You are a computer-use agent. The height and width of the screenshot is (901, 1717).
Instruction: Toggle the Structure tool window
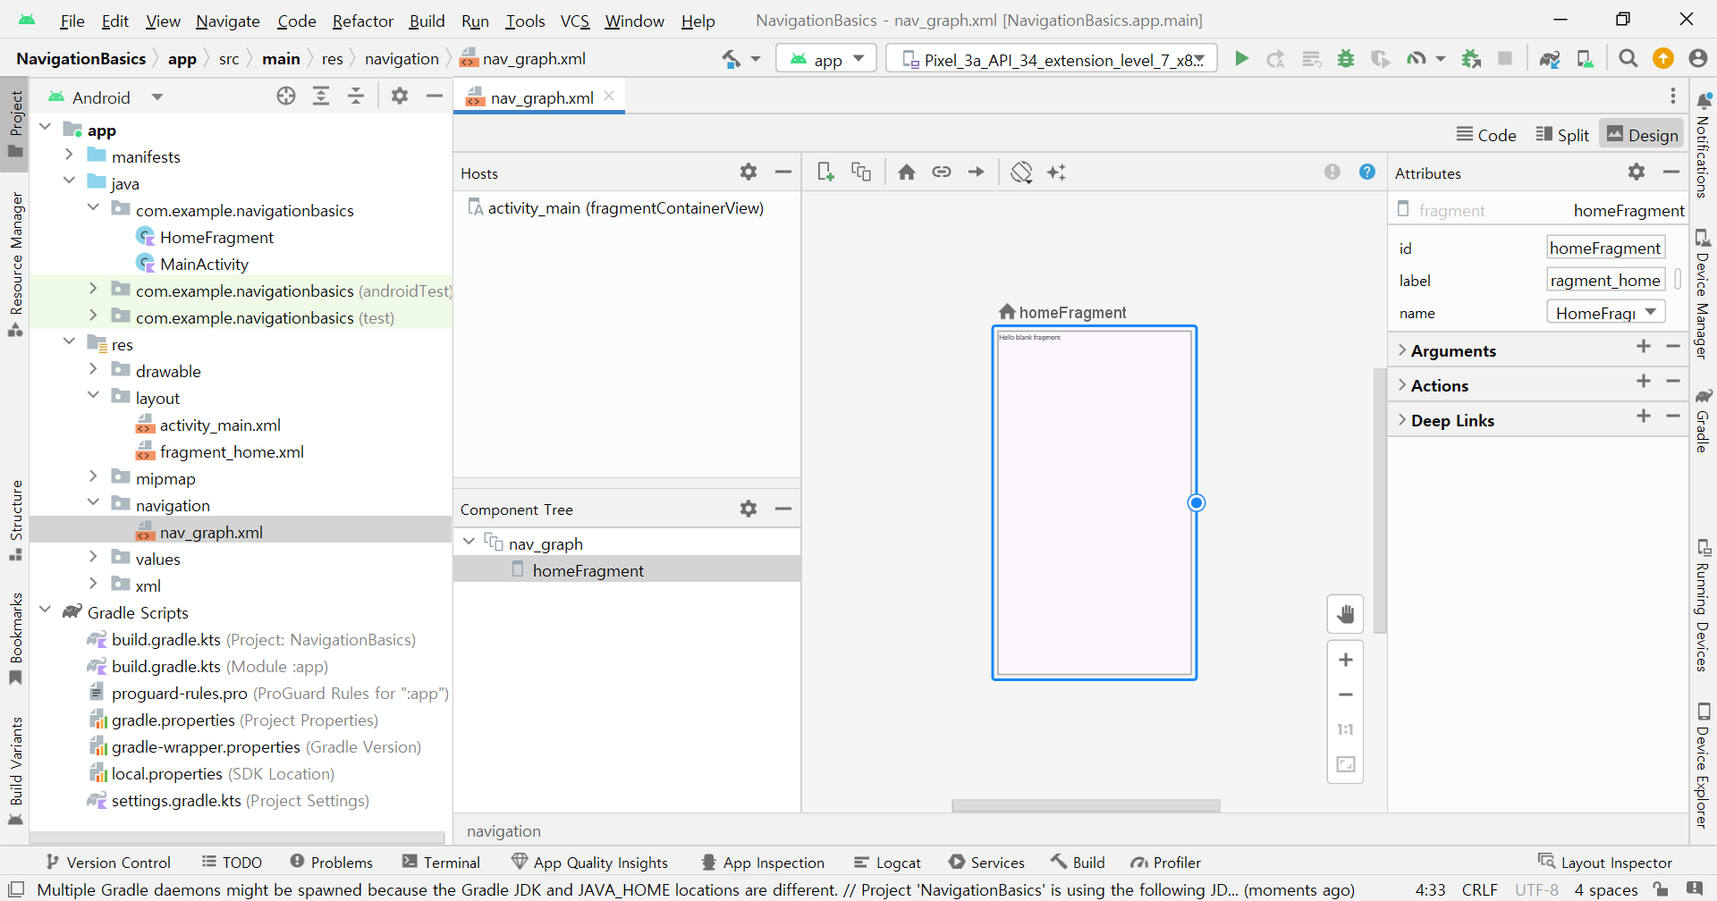(x=15, y=520)
